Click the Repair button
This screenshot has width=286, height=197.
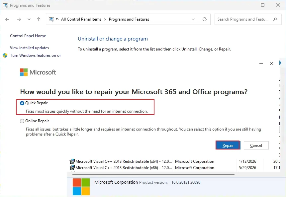228,146
